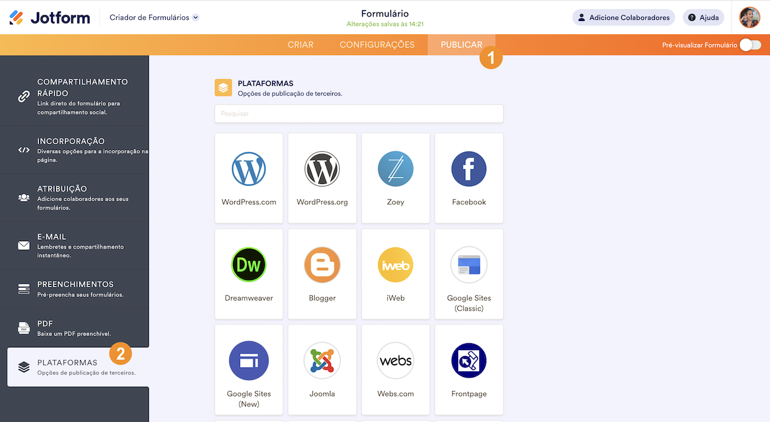770x422 pixels.
Task: Toggle the Pré-visualizar Formulário switch
Action: pyautogui.click(x=750, y=45)
